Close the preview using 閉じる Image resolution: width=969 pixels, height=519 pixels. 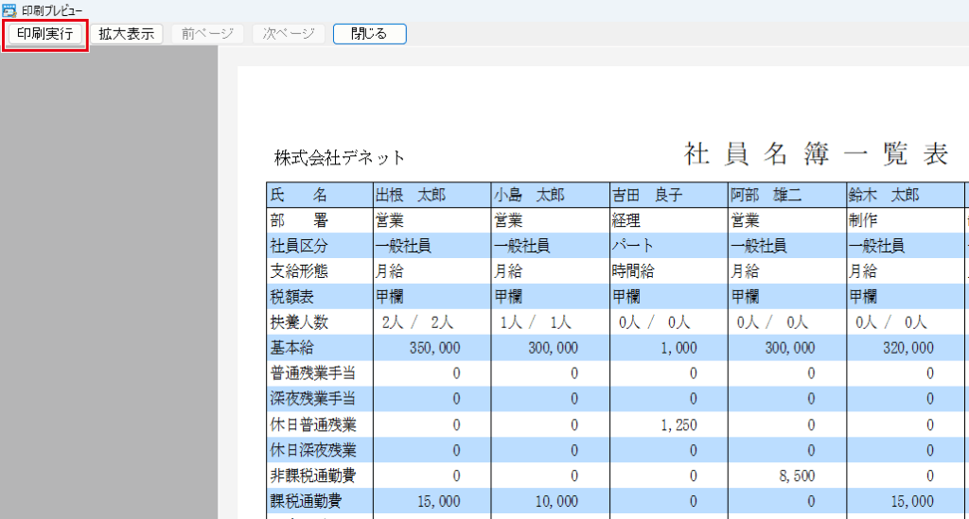click(x=369, y=33)
